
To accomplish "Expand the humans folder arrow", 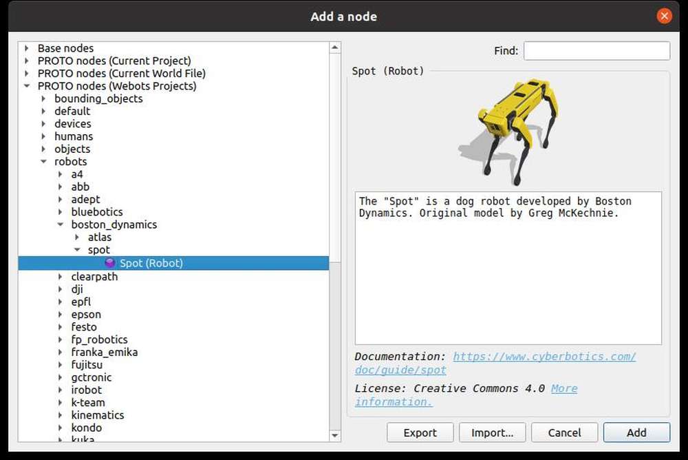I will pos(43,136).
